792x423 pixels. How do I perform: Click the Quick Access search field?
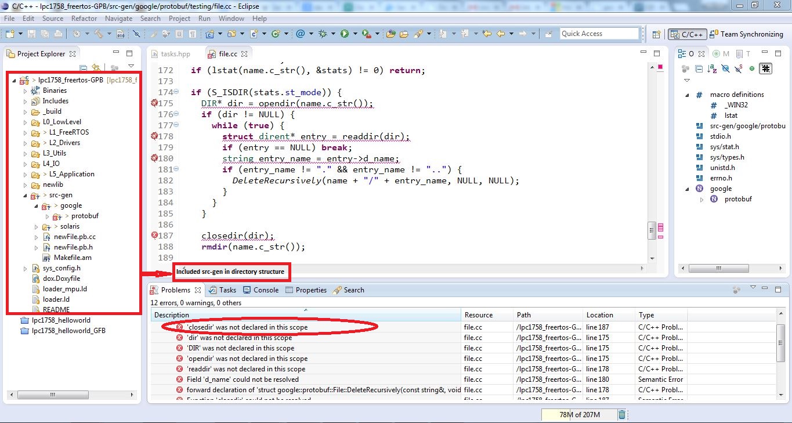599,34
